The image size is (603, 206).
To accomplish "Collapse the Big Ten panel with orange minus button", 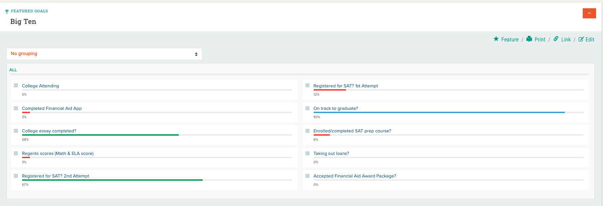I will coord(589,13).
